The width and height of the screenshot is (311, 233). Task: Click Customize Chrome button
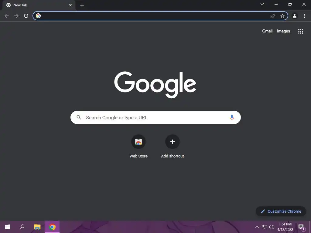pyautogui.click(x=281, y=211)
